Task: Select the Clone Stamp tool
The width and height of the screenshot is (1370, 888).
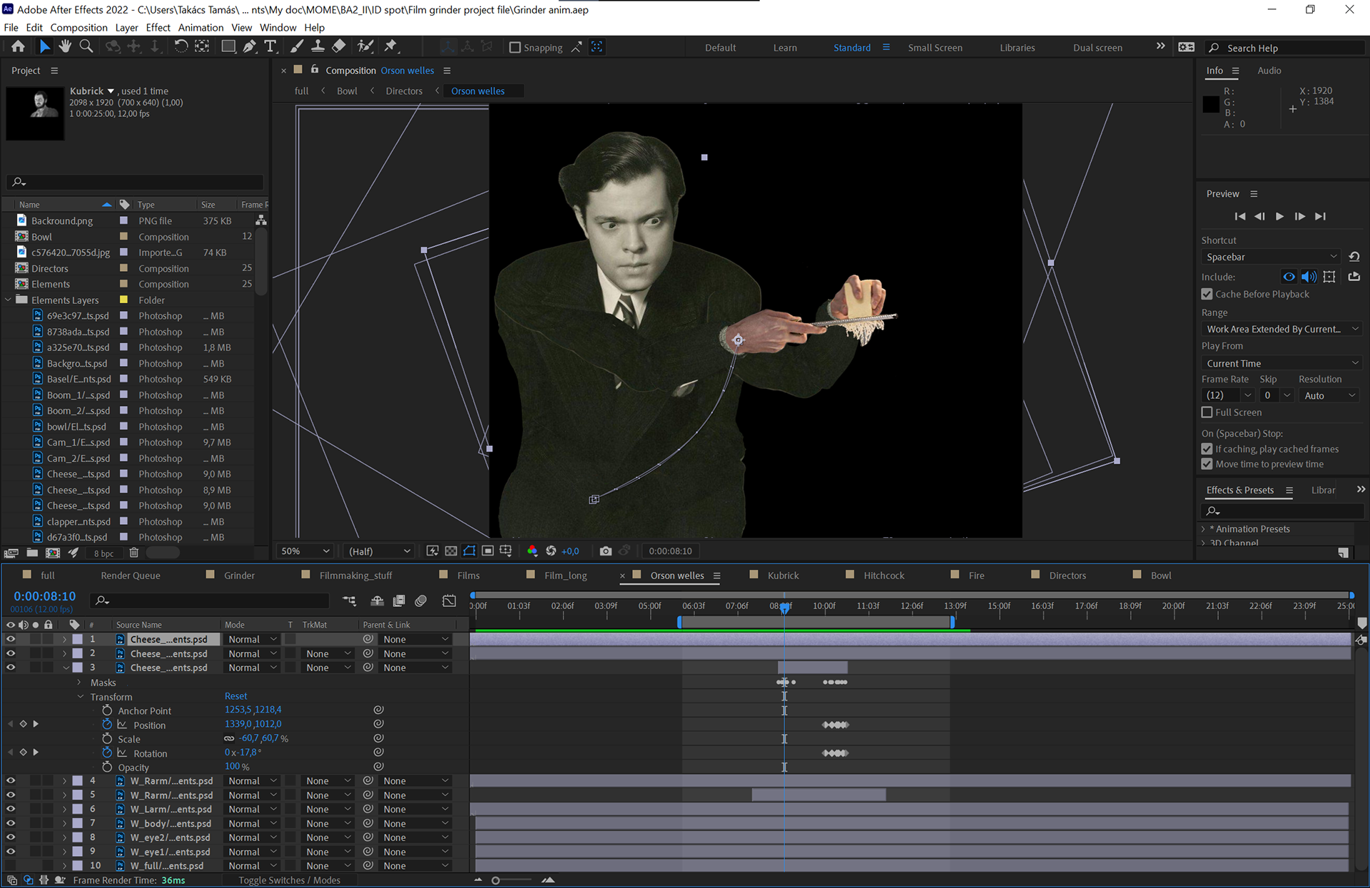Action: [x=318, y=46]
